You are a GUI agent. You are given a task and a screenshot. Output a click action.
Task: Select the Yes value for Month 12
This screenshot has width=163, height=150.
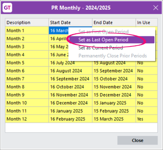click(x=147, y=119)
